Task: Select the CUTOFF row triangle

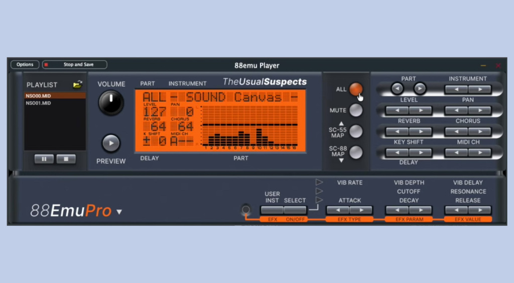Action: coord(319,191)
